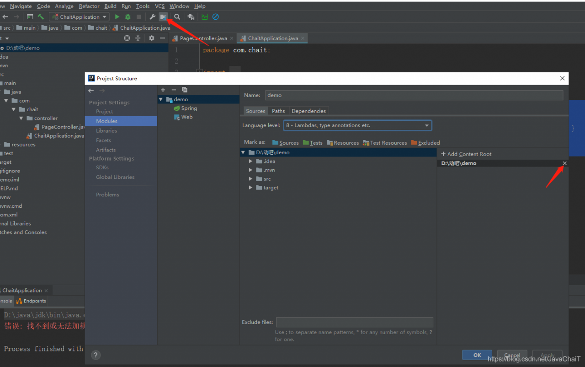Screen dimensions: 585x367
Task: Click the dialog's back arrow icon
Action: [x=91, y=91]
